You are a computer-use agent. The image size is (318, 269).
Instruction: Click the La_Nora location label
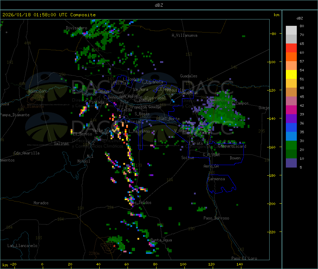point(141,89)
